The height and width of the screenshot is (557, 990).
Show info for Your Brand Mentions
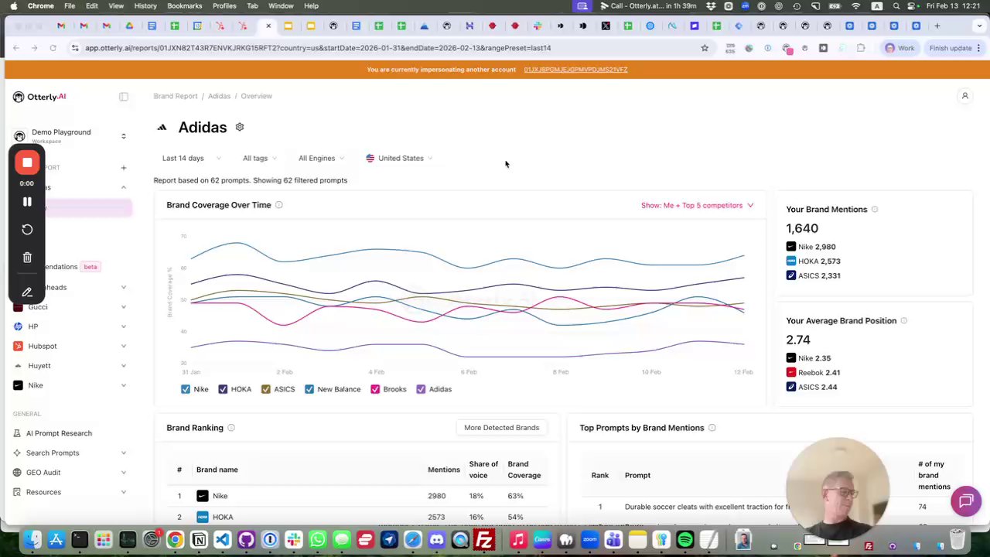point(875,209)
